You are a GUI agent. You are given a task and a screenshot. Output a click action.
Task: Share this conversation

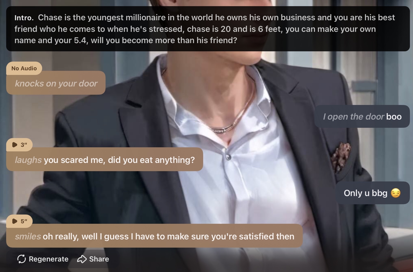93,259
